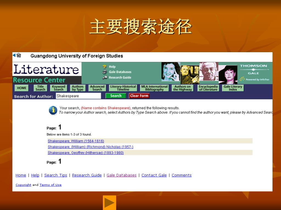Viewport: 281px width, 210px height.
Task: Click the Literature Resource Center logo
Action: (47, 73)
